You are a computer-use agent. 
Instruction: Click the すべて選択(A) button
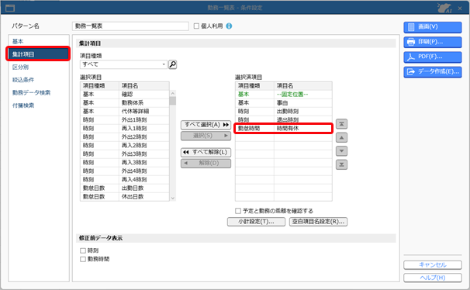206,125
